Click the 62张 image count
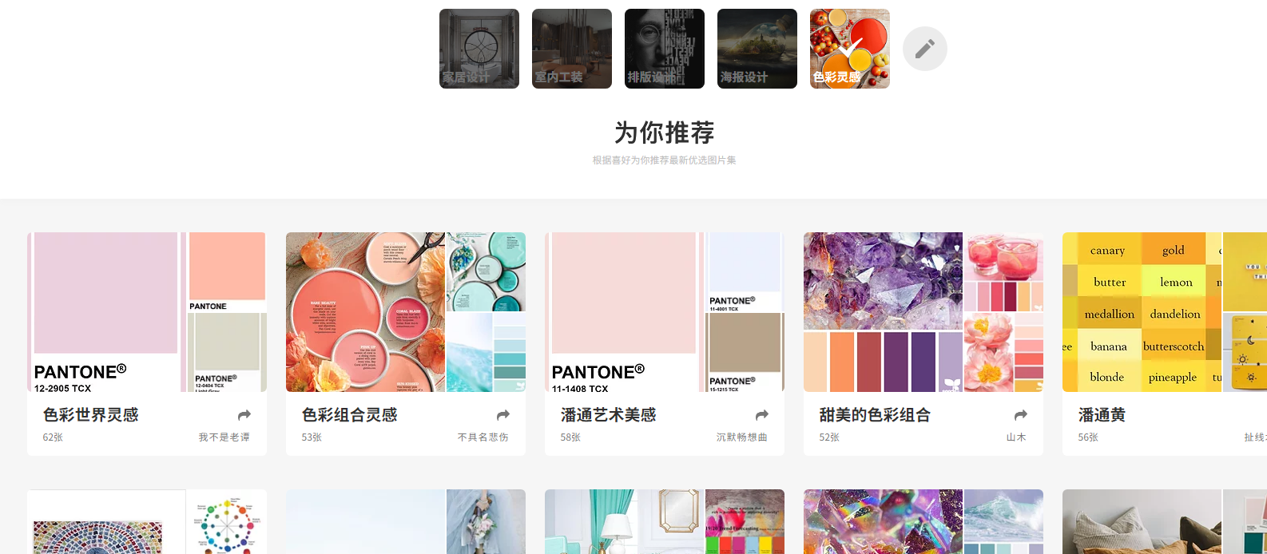 click(x=53, y=437)
